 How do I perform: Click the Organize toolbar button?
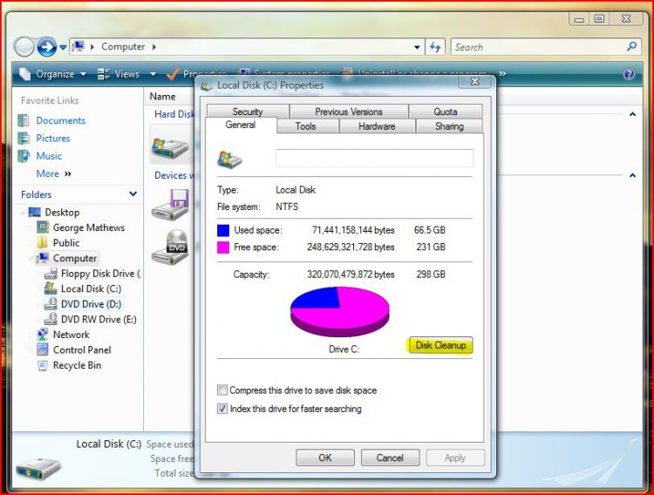click(53, 74)
